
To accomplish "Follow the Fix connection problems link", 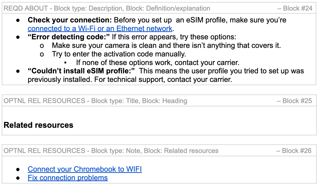I will click(x=68, y=178).
